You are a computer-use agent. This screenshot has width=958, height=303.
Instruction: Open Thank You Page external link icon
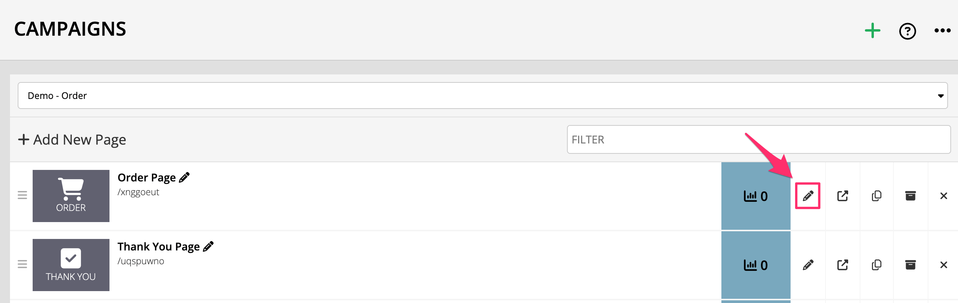[x=842, y=265]
